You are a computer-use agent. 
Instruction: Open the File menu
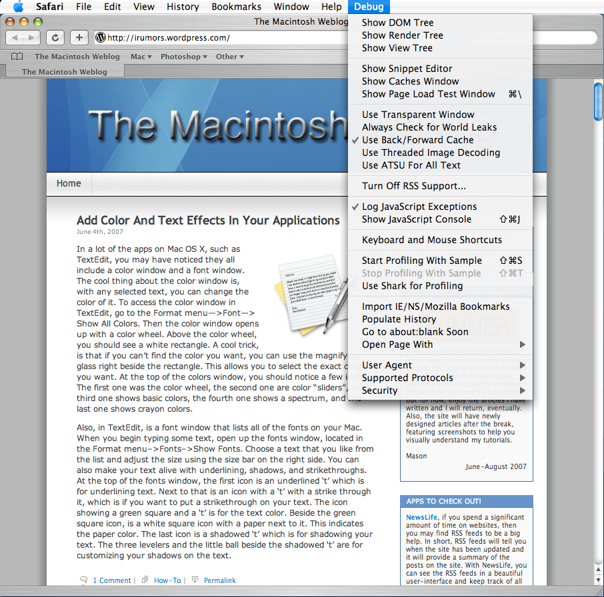pos(83,7)
